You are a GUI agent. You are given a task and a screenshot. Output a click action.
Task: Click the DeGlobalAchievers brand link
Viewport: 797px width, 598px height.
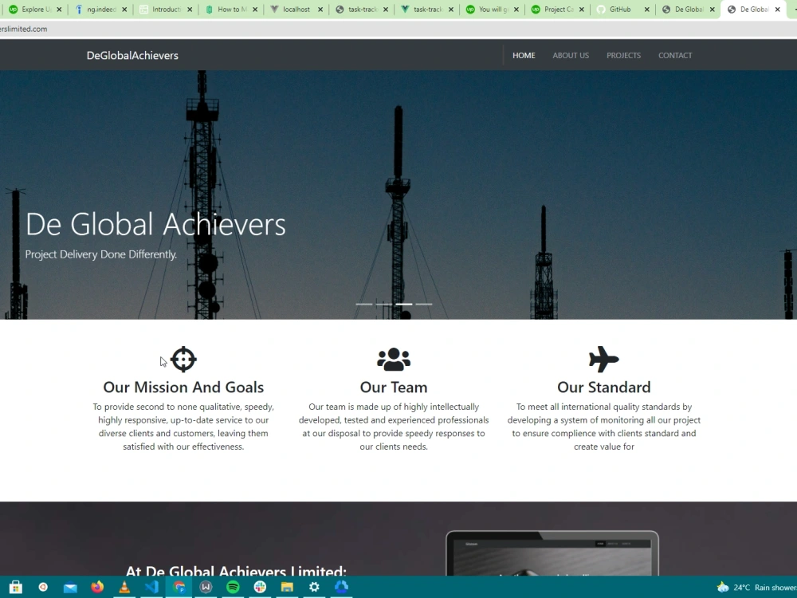132,56
